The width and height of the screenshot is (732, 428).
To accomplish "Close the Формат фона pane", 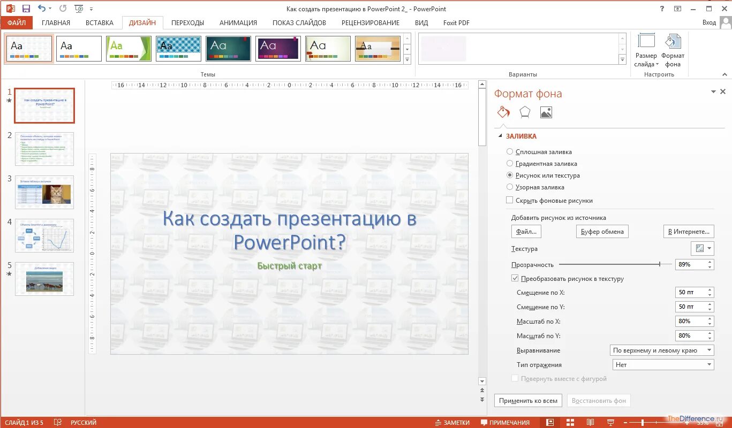I will 723,92.
